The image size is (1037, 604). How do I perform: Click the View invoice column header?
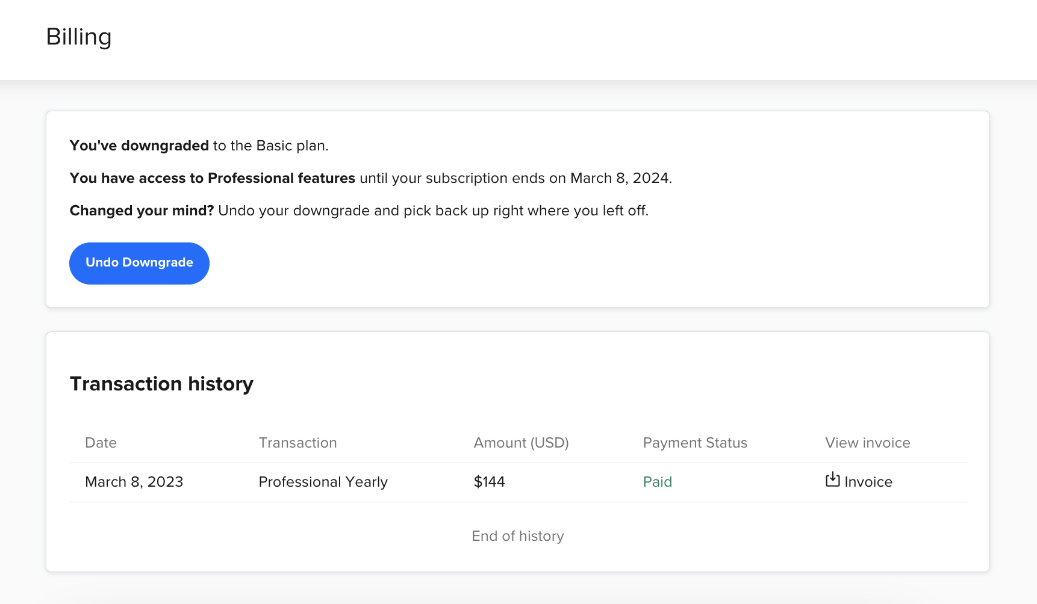click(x=867, y=443)
